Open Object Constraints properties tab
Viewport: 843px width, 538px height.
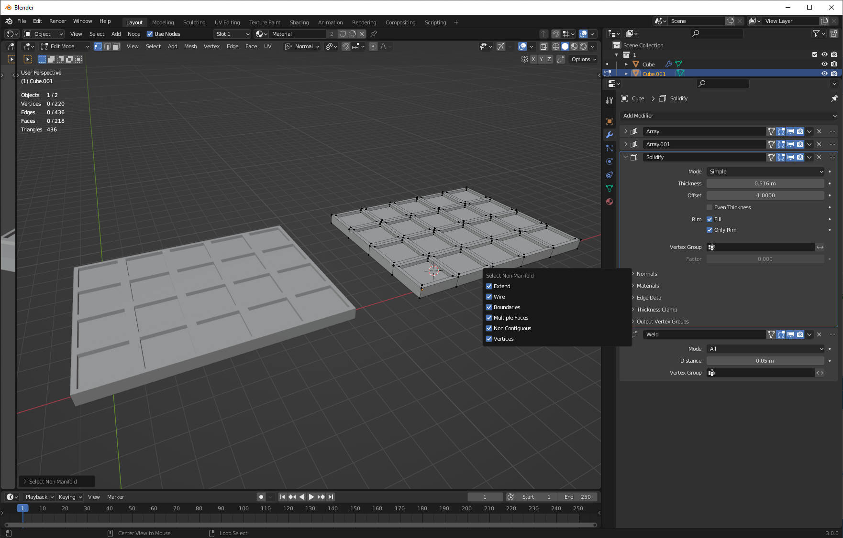coord(609,175)
